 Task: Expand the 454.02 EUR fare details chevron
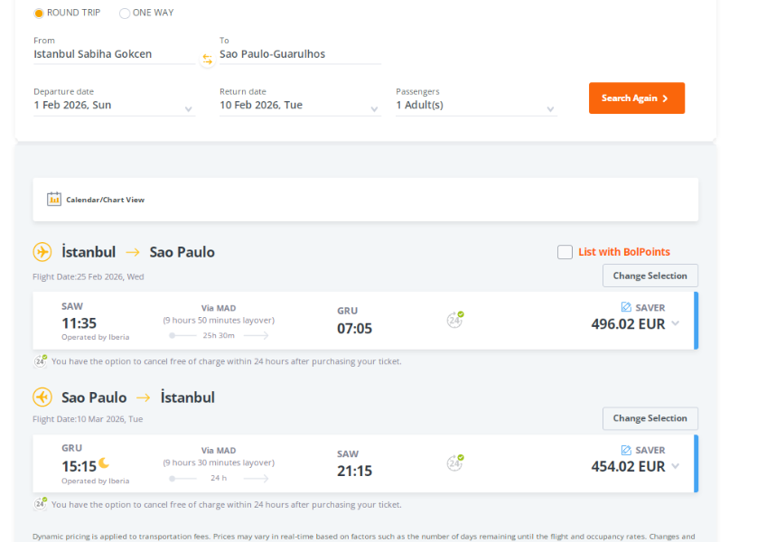676,466
